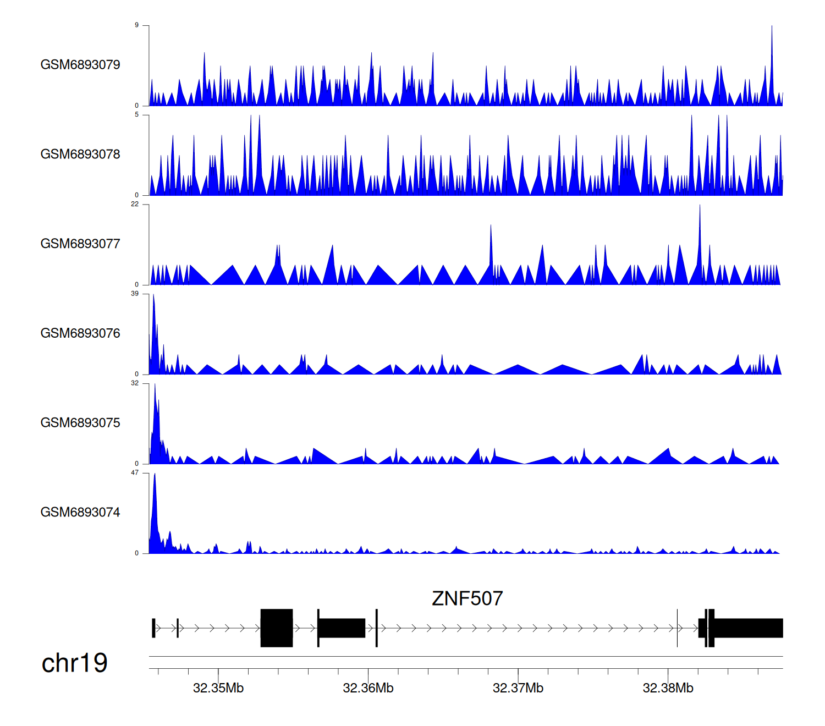Select the GSM6893078 track label
The image size is (825, 726).
[80, 155]
